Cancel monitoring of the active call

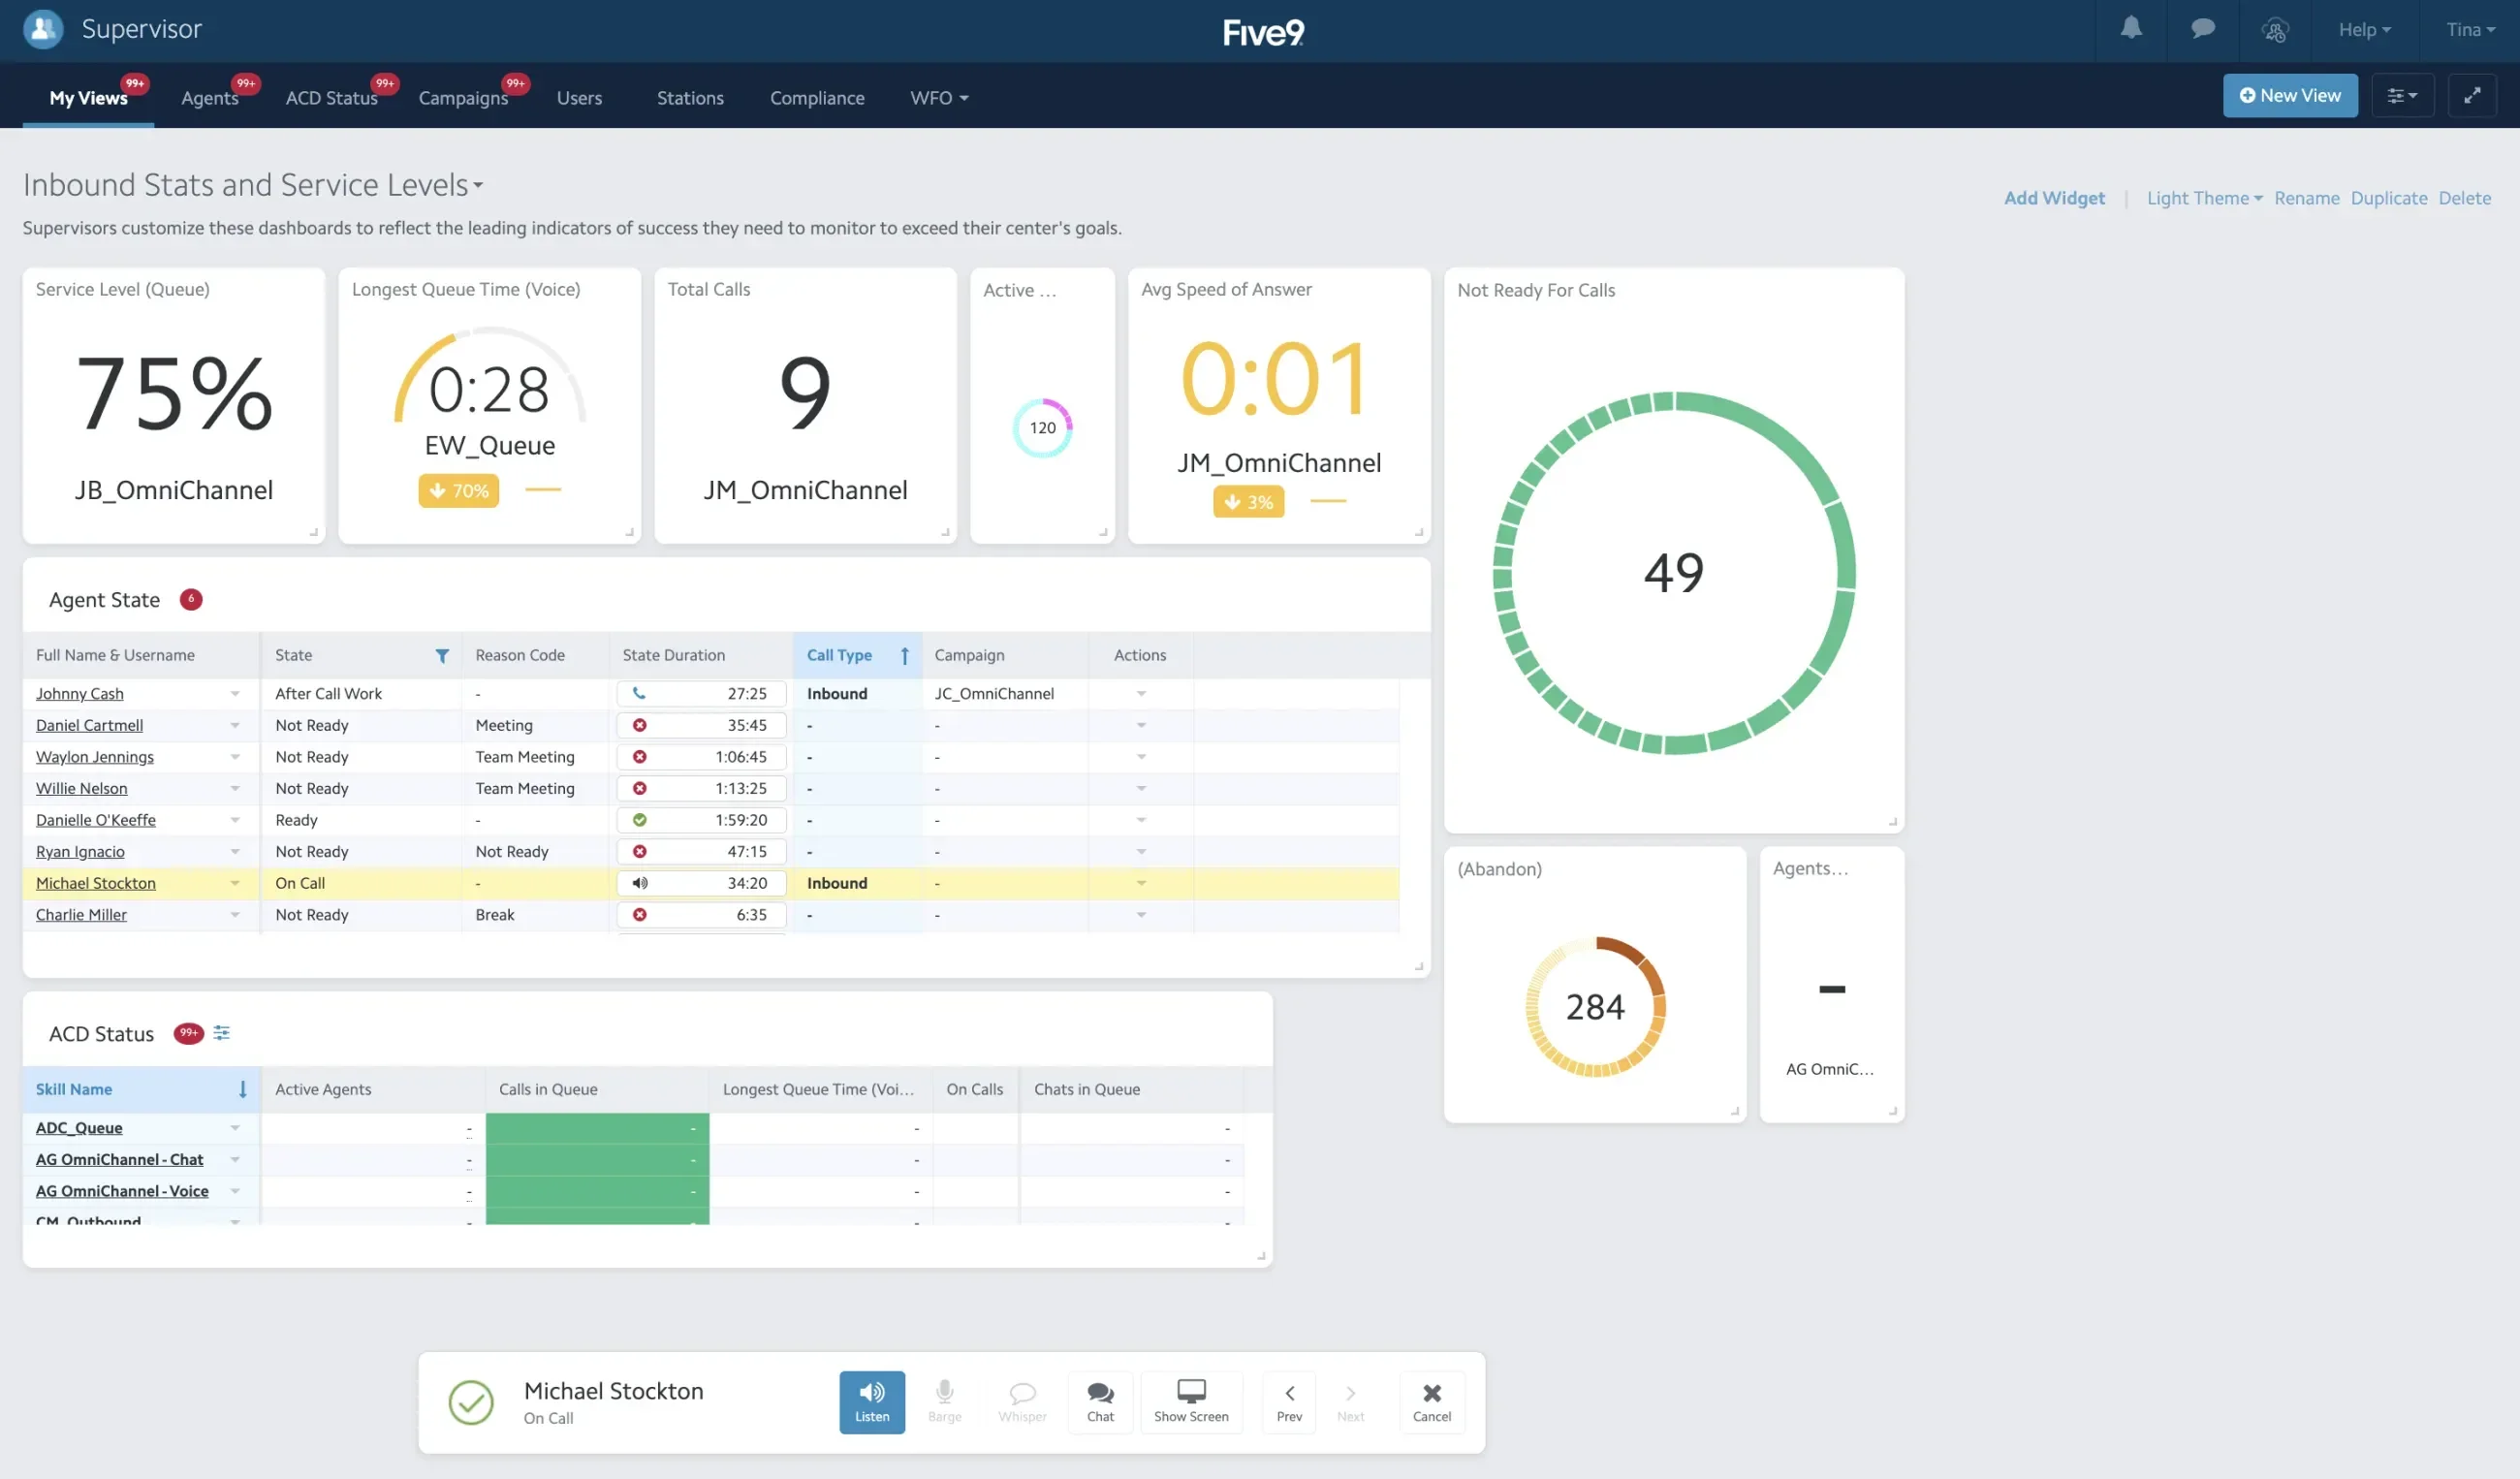1432,1401
